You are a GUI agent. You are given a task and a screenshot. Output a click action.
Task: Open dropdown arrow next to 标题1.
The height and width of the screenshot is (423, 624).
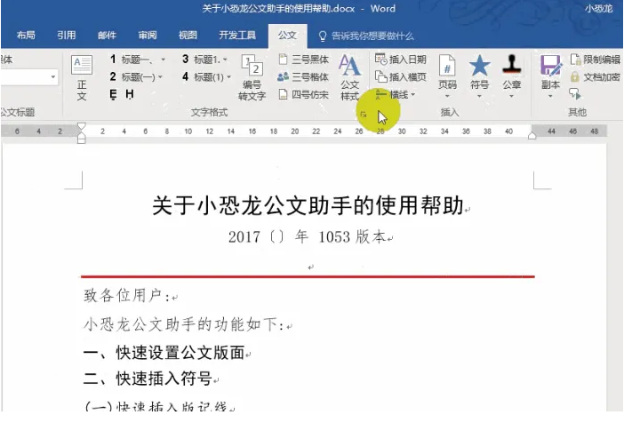coord(225,60)
